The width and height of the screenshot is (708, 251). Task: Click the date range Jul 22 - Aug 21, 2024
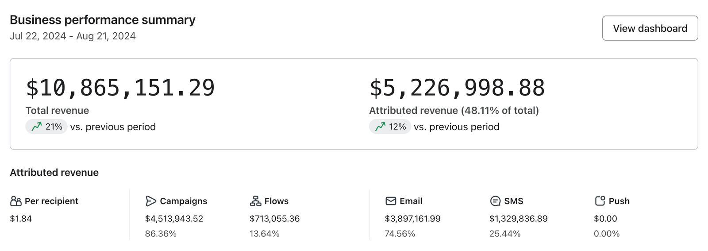tap(73, 36)
